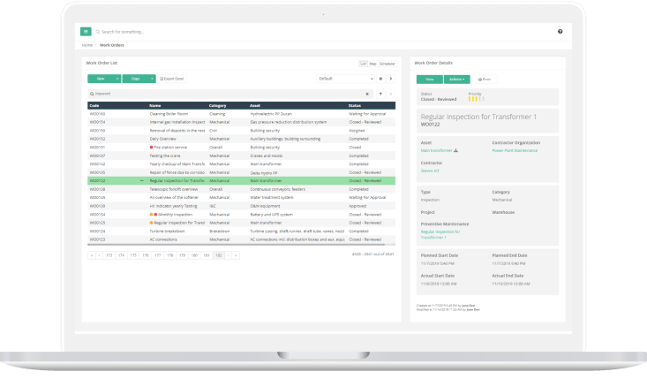Click the help question mark icon
The width and height of the screenshot is (647, 387).
(560, 31)
